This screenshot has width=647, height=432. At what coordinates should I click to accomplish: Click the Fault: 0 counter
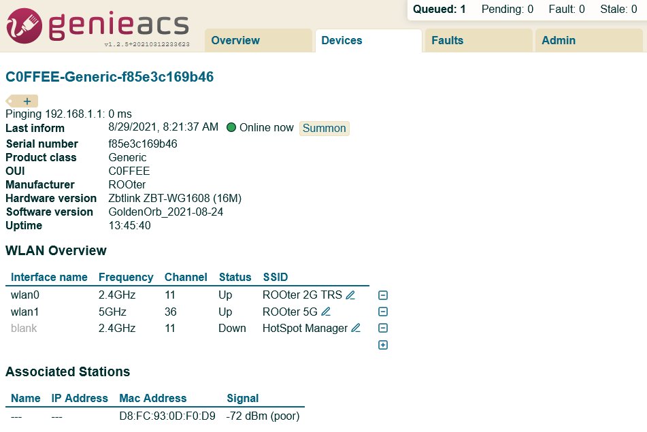point(567,9)
